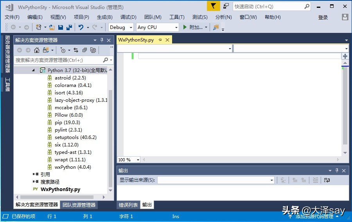The width and height of the screenshot is (352, 222).
Task: Click the Toggle Word Wrap icon in Output
Action: point(327,180)
